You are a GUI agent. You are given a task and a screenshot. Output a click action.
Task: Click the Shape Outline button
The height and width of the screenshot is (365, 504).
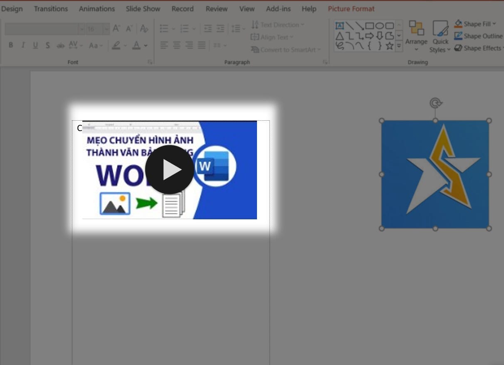(x=478, y=36)
